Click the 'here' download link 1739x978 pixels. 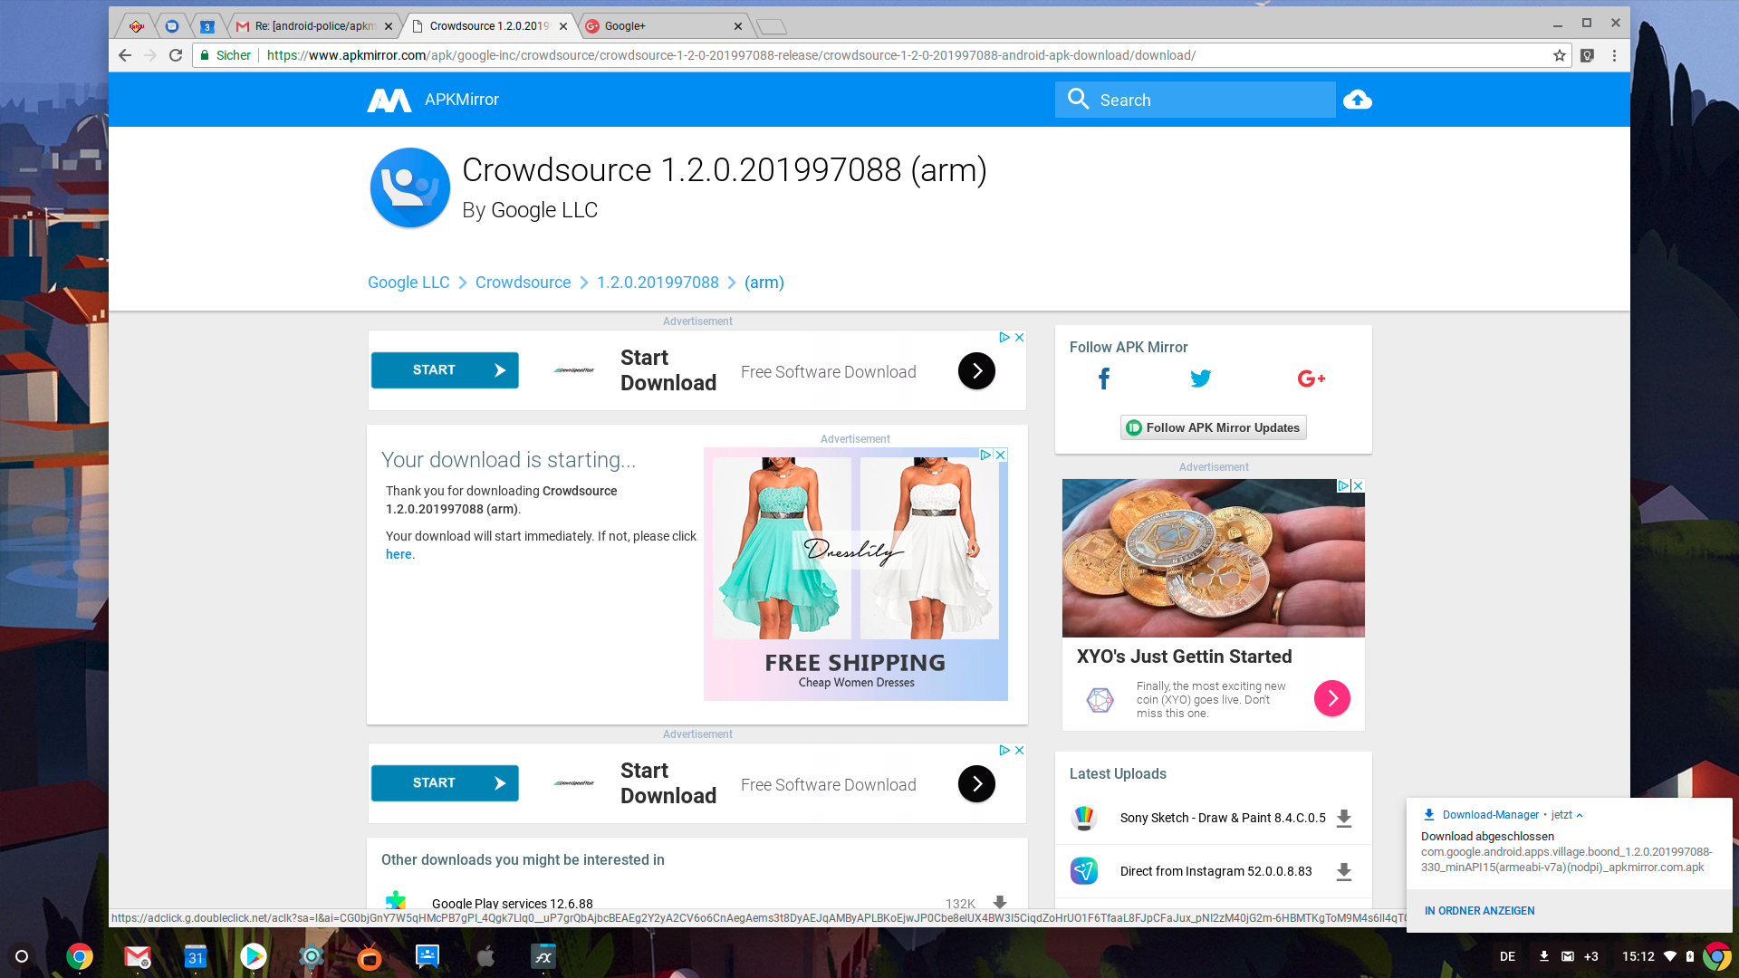point(399,554)
